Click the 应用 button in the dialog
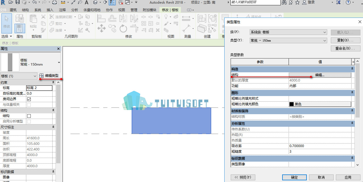 coord(348,177)
